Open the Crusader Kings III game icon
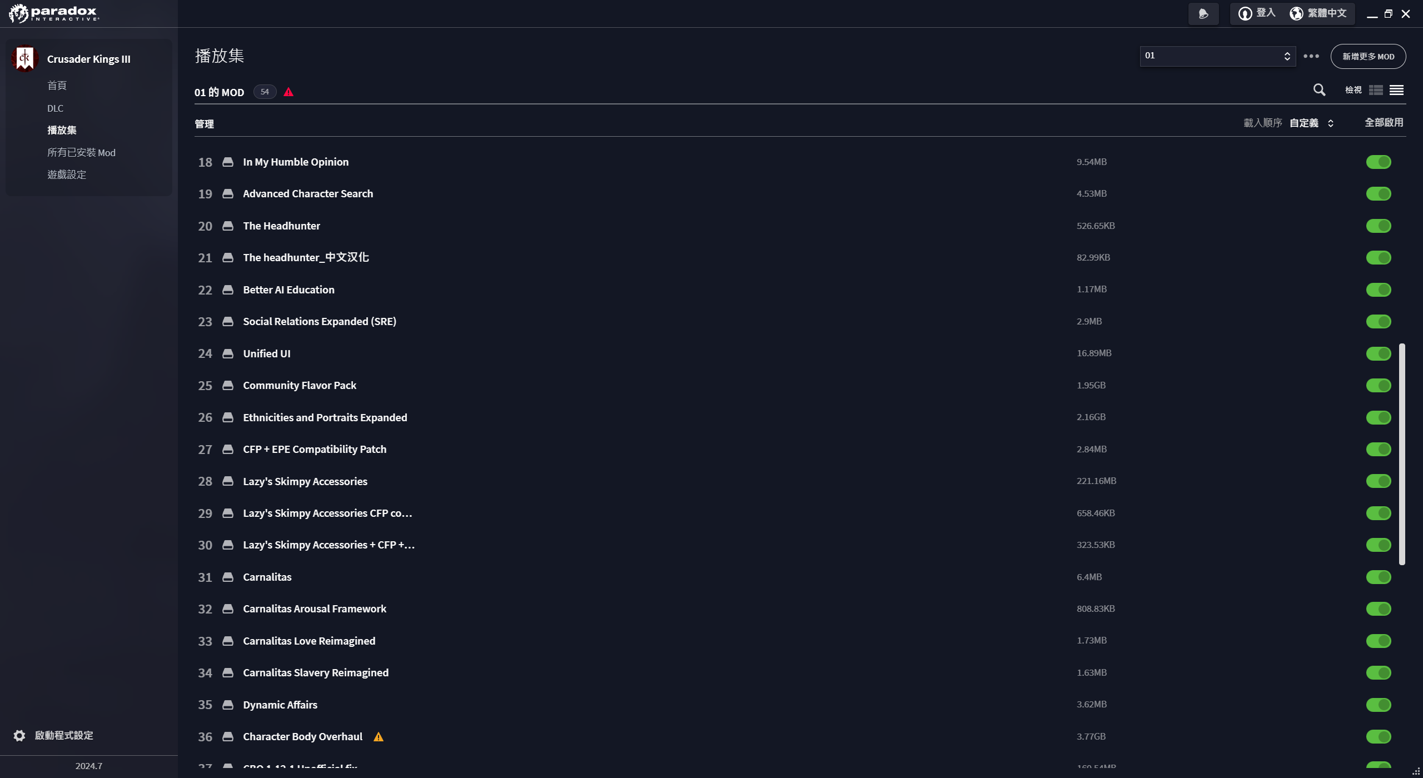This screenshot has width=1423, height=778. pyautogui.click(x=24, y=59)
